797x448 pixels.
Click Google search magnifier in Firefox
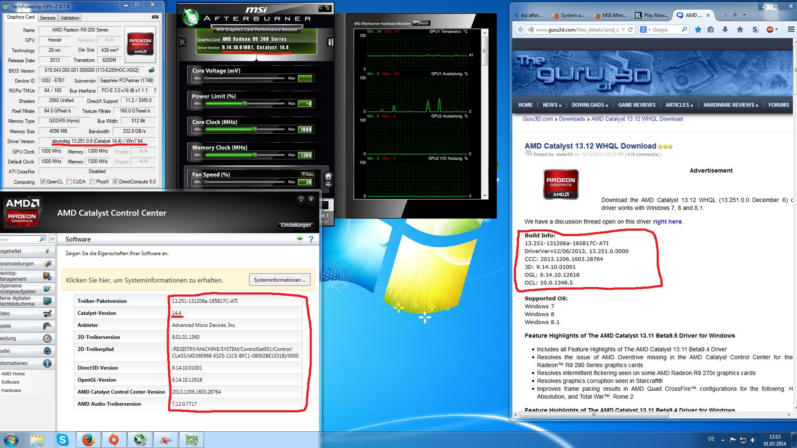(684, 29)
